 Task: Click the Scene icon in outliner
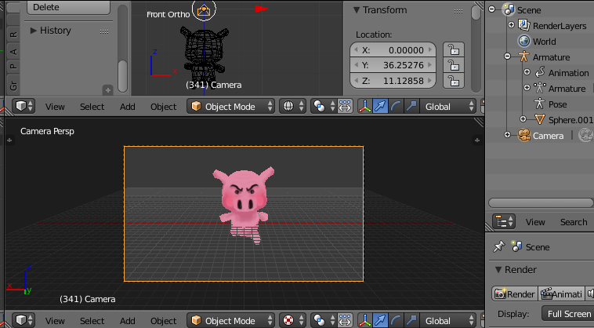(508, 10)
